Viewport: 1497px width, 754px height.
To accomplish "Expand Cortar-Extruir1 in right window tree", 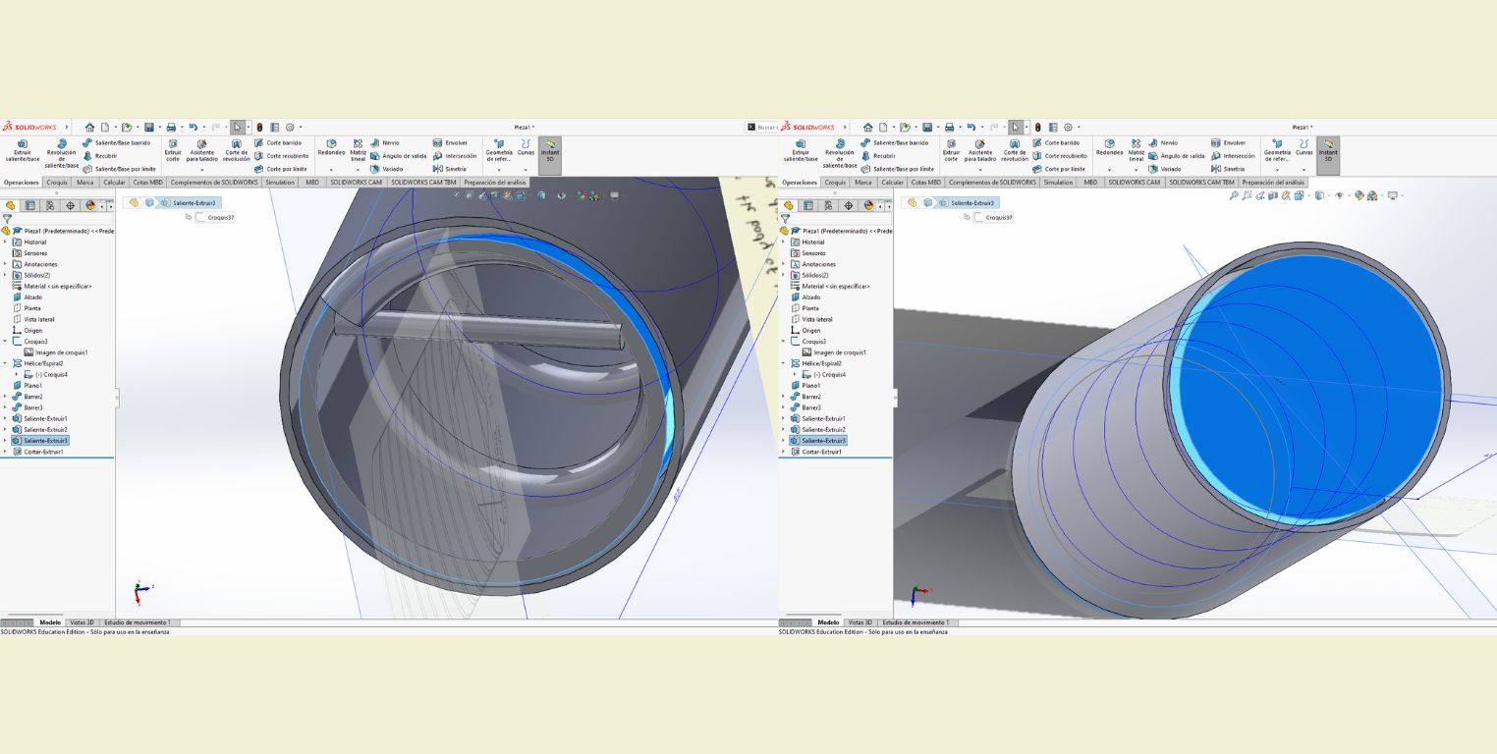I will coord(783,452).
